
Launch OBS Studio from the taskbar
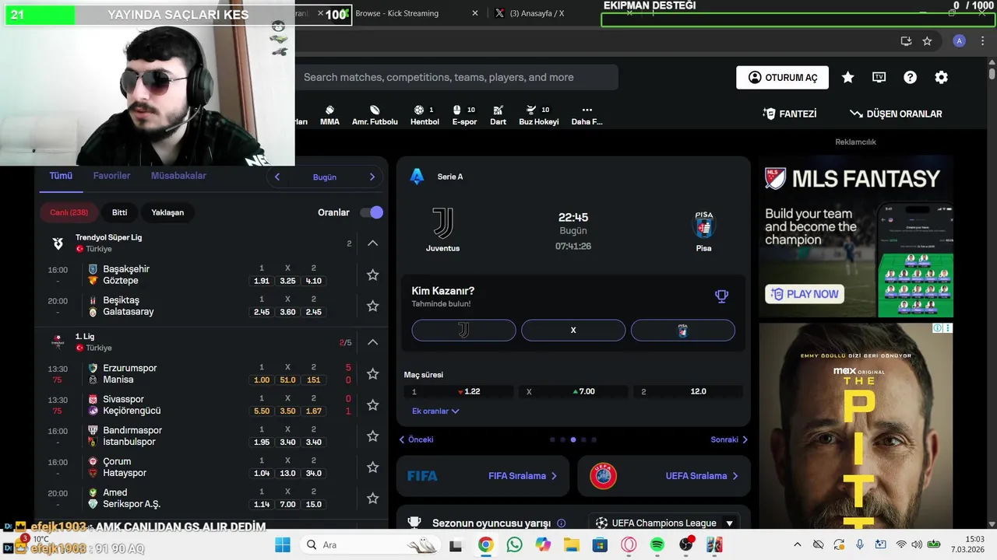pos(685,544)
